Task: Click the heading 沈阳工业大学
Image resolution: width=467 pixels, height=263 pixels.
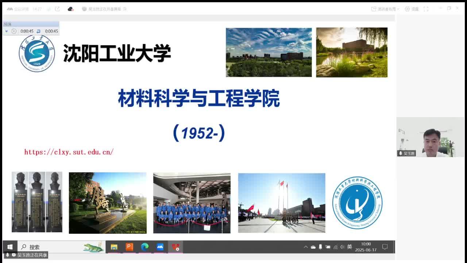Action: [x=117, y=53]
